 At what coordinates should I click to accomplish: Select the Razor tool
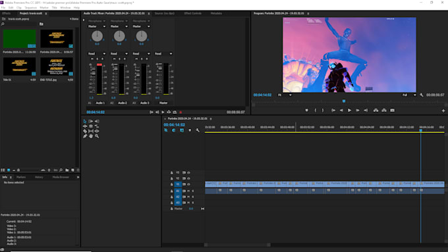(x=85, y=131)
